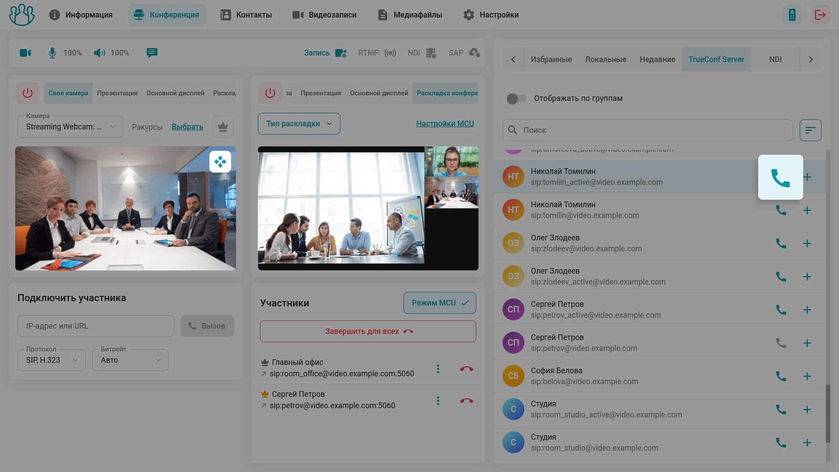Call tomilin@video.example.com
The height and width of the screenshot is (472, 839).
tap(781, 210)
